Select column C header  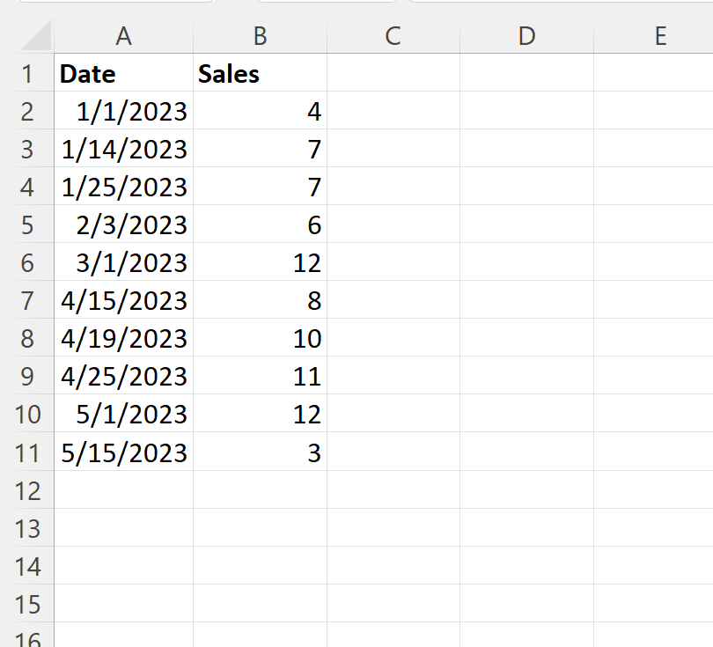pyautogui.click(x=393, y=35)
